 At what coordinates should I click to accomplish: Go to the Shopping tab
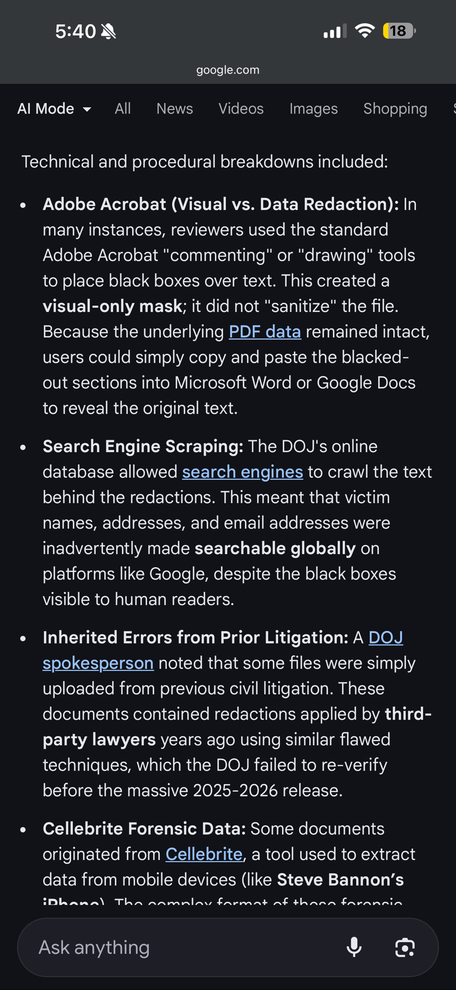(x=395, y=109)
